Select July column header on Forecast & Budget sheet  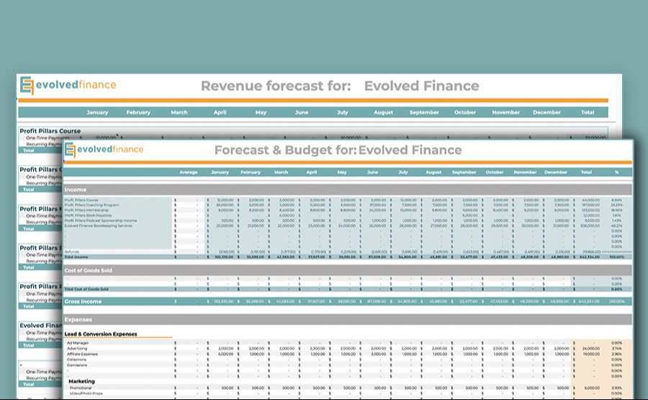coord(403,172)
